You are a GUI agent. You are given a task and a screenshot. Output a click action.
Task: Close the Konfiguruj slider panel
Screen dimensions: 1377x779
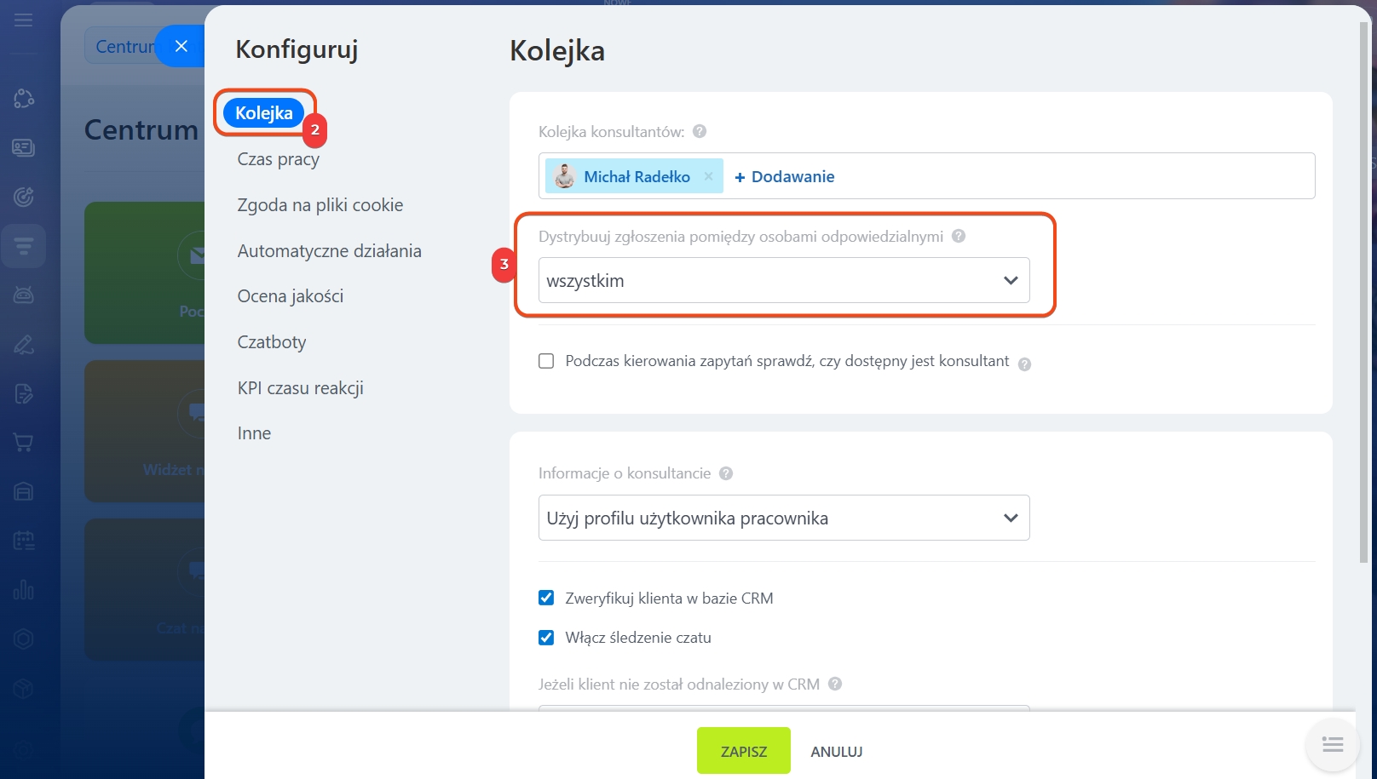pyautogui.click(x=181, y=46)
